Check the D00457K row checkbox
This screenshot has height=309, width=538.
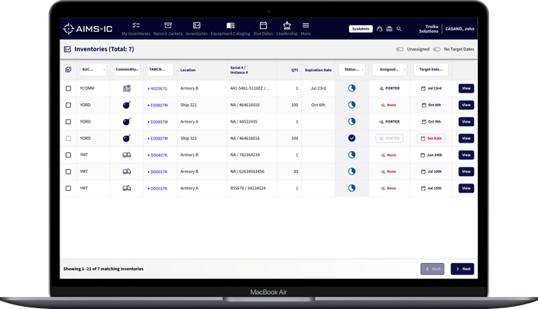68,155
